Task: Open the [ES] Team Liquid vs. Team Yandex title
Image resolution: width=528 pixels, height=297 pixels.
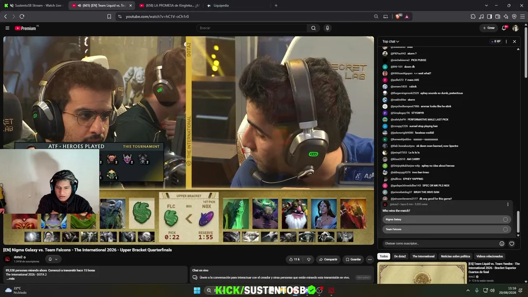Action: (494, 268)
